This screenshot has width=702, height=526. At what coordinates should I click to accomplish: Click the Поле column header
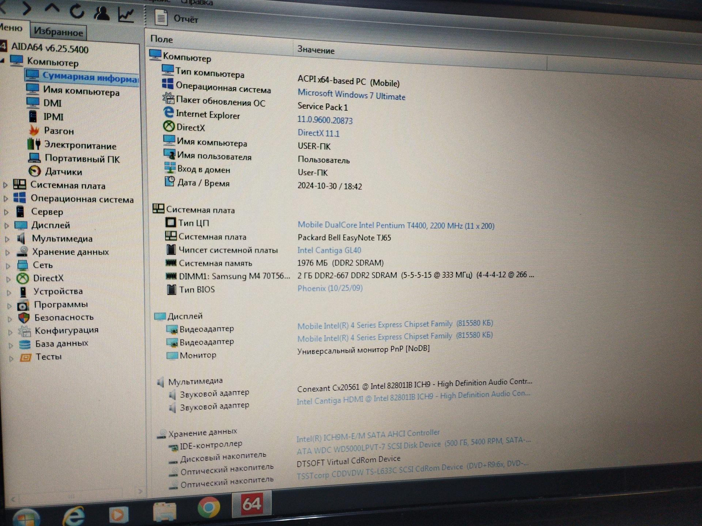click(161, 39)
